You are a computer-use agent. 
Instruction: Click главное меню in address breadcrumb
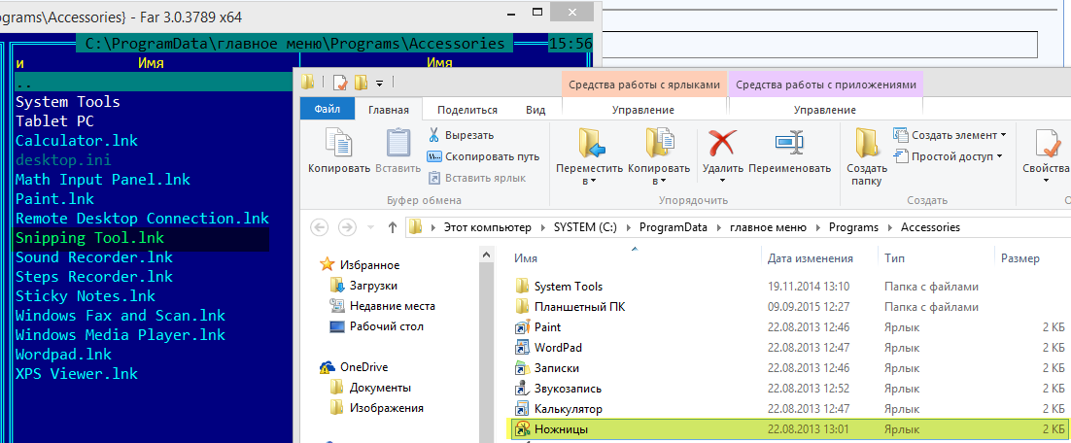coord(768,227)
